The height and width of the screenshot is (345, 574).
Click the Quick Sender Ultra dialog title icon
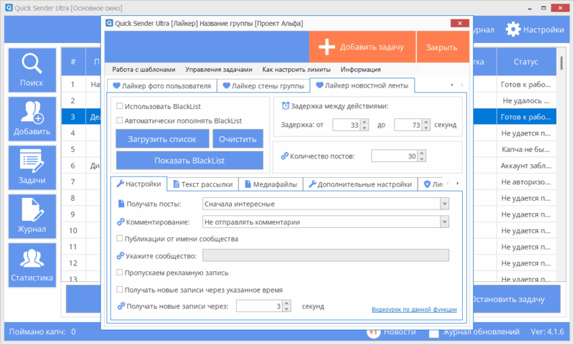[109, 22]
